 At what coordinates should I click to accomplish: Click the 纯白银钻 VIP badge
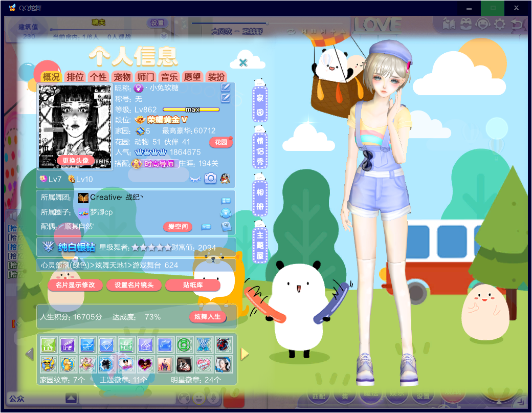click(69, 247)
